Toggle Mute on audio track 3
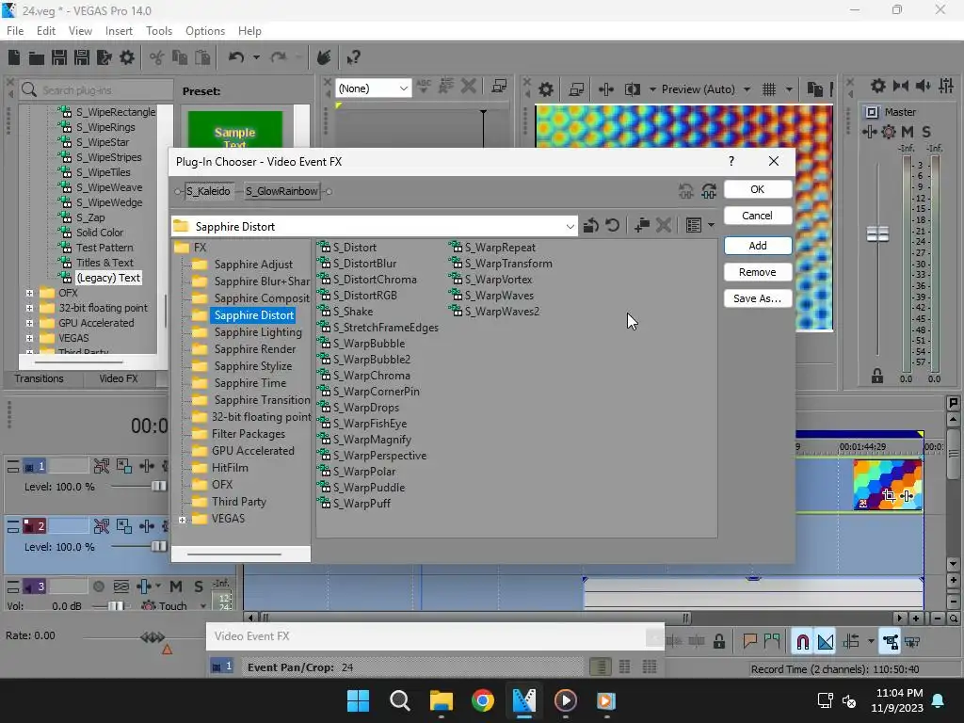Image resolution: width=964 pixels, height=723 pixels. [176, 586]
